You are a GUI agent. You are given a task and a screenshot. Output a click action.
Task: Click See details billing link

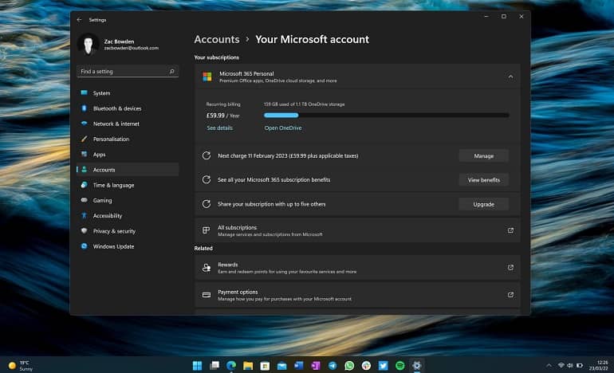219,128
